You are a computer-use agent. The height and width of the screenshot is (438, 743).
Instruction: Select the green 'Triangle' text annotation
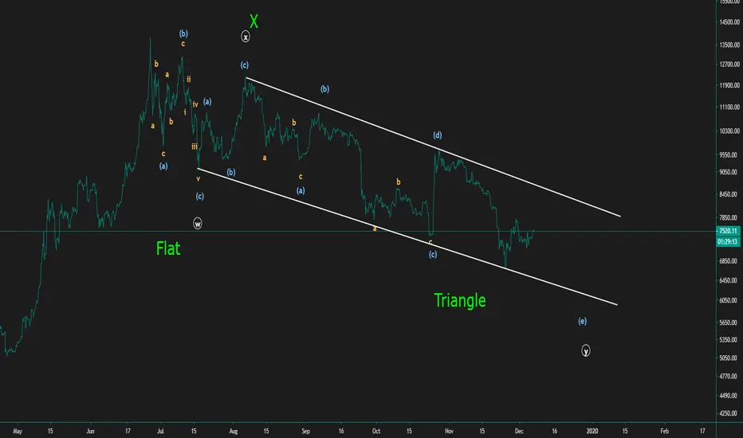tap(460, 301)
